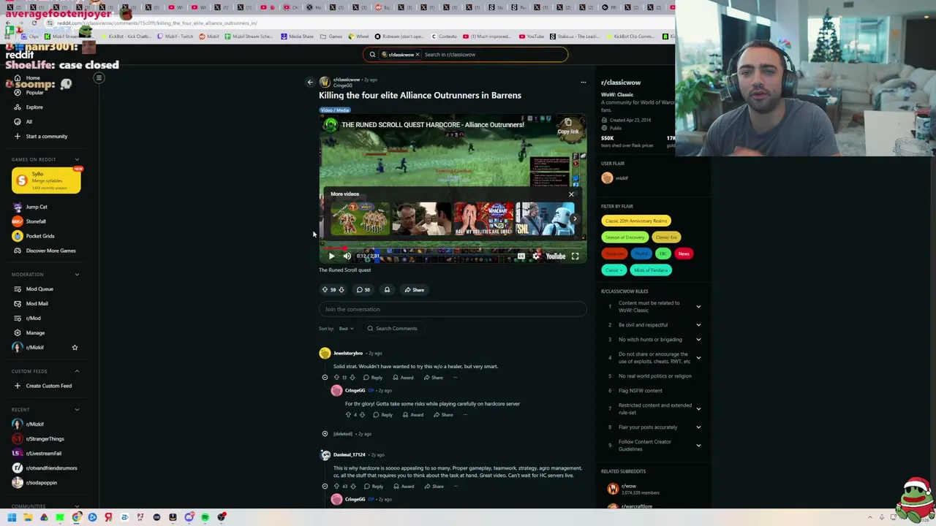Expand rule 1 Content must be related
Screen dimensions: 936x526
pos(698,307)
